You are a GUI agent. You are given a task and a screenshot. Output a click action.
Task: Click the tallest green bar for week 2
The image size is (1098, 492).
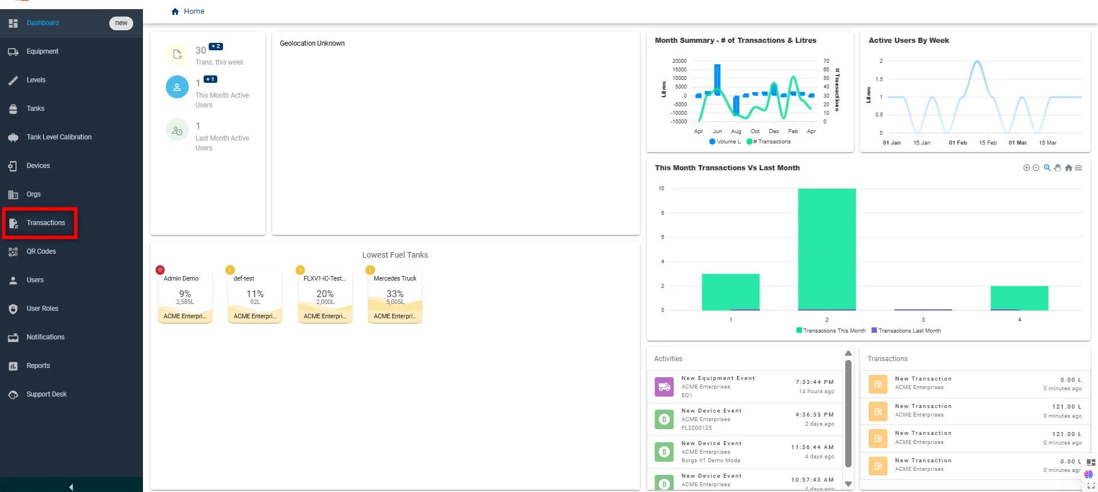pyautogui.click(x=827, y=249)
